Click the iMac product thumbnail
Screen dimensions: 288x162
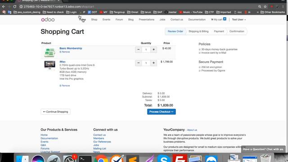click(49, 65)
